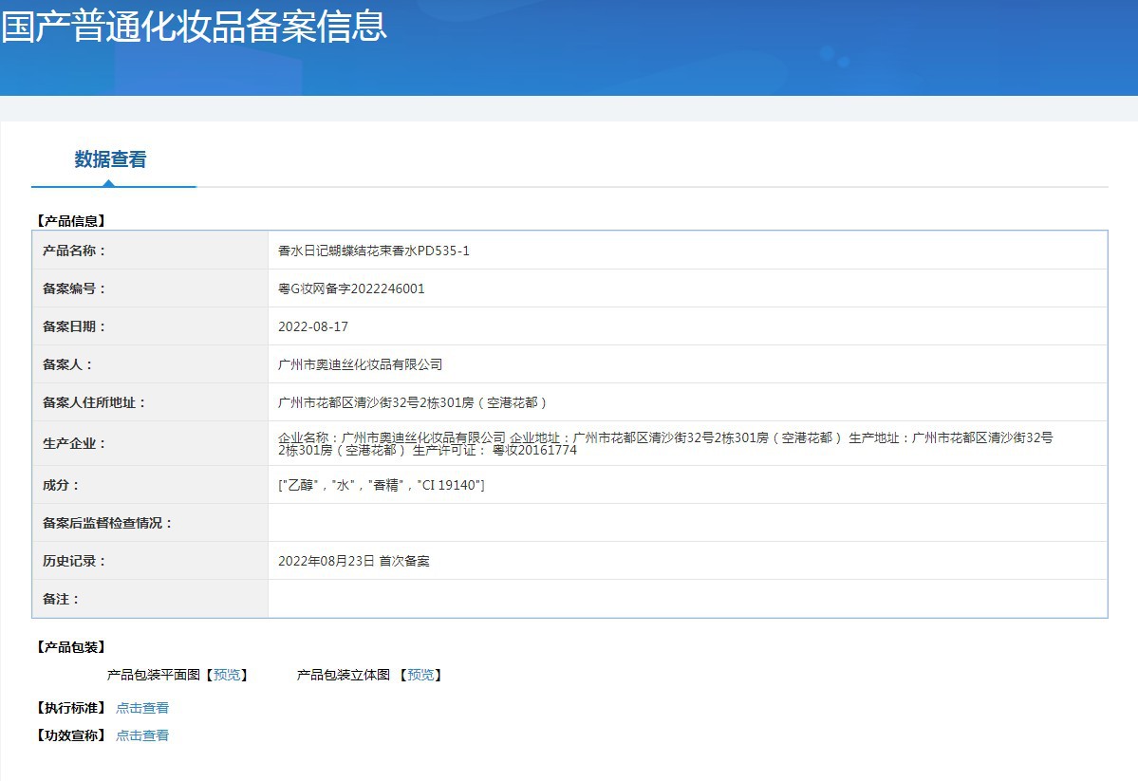Select the filing number 粤G妆网备字2022246001
The image size is (1138, 781).
tap(351, 288)
